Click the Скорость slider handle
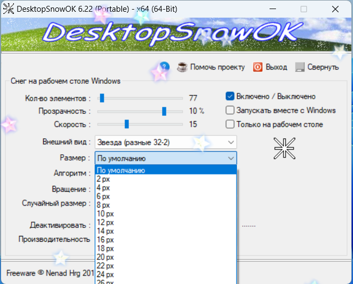The width and height of the screenshot is (353, 284). pyautogui.click(x=127, y=124)
